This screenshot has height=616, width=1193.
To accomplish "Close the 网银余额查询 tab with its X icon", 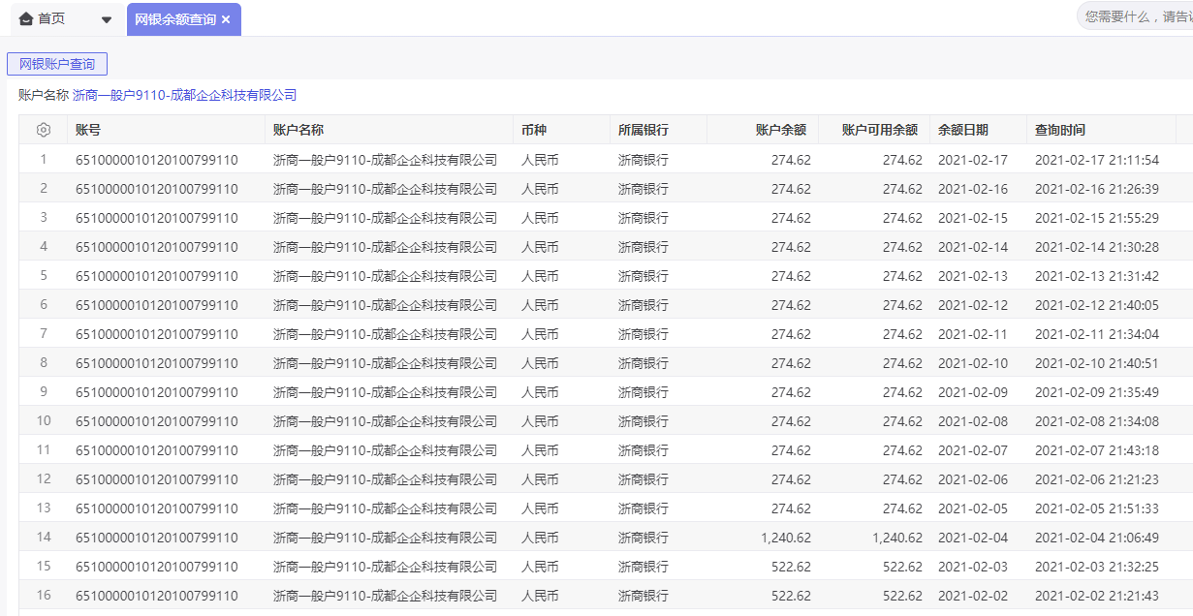I will tap(227, 18).
